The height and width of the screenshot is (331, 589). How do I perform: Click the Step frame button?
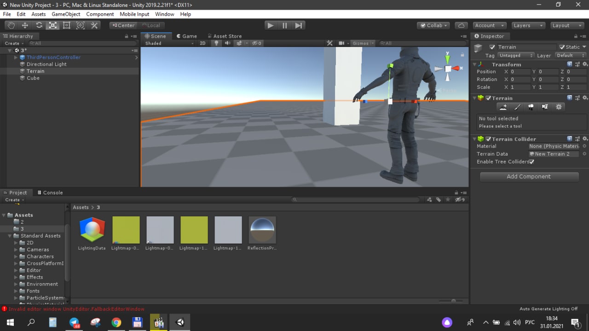(299, 25)
